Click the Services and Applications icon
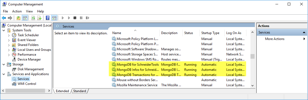Screen dimensions: 308x100 pyautogui.click(x=9, y=74)
